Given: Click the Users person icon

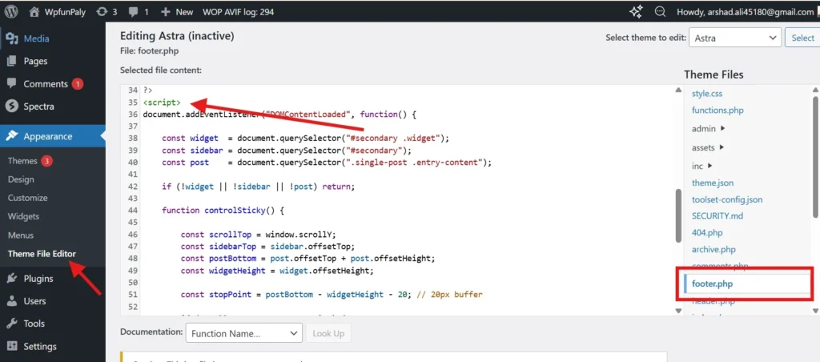Looking at the screenshot, I should pos(11,301).
